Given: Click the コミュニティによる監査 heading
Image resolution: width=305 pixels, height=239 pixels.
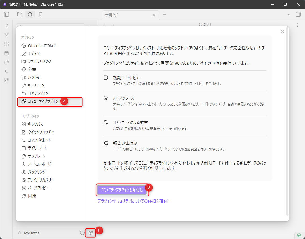Looking at the screenshot, I should pos(131,123).
